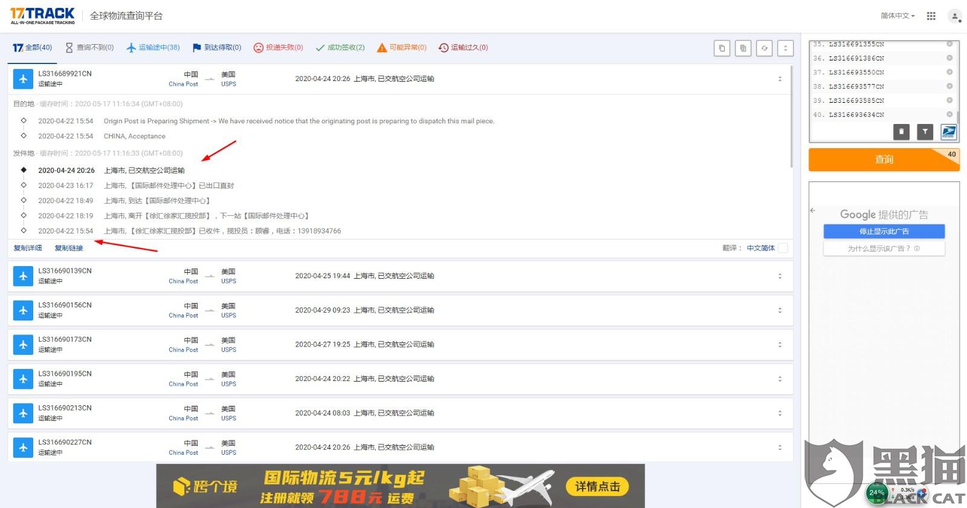Click the 17TRACK logo
Viewport: 967px width, 508px height.
[42, 16]
